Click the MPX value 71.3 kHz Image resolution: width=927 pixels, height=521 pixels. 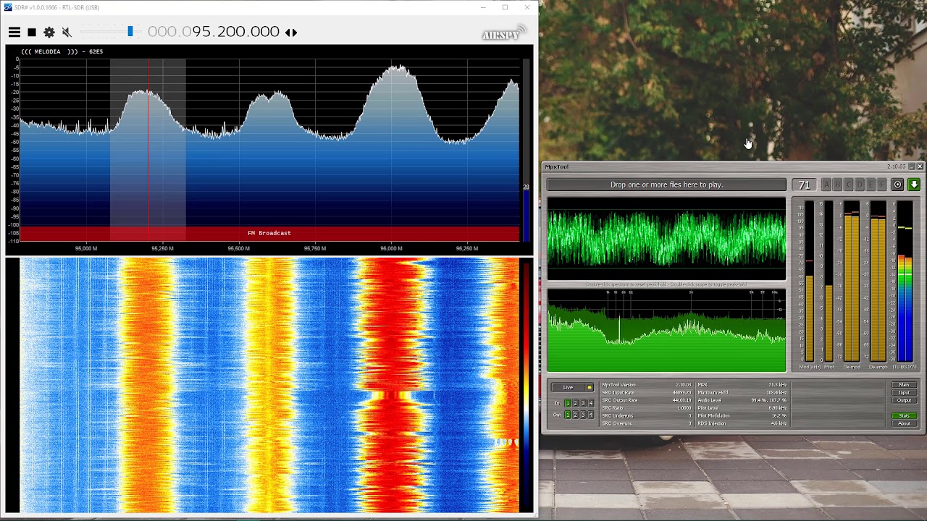click(777, 385)
